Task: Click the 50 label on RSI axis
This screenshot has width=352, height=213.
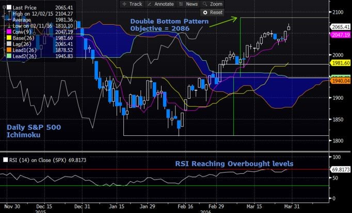Action: (x=335, y=178)
